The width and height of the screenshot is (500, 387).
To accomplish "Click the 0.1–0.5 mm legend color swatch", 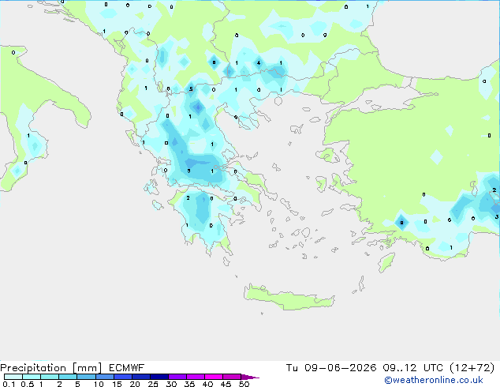I will (13, 377).
